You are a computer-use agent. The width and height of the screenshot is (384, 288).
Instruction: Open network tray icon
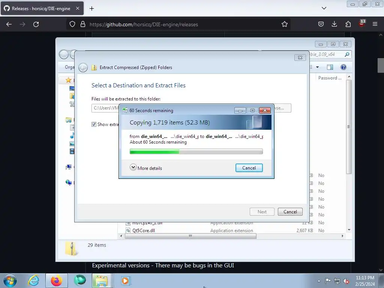[x=337, y=281]
